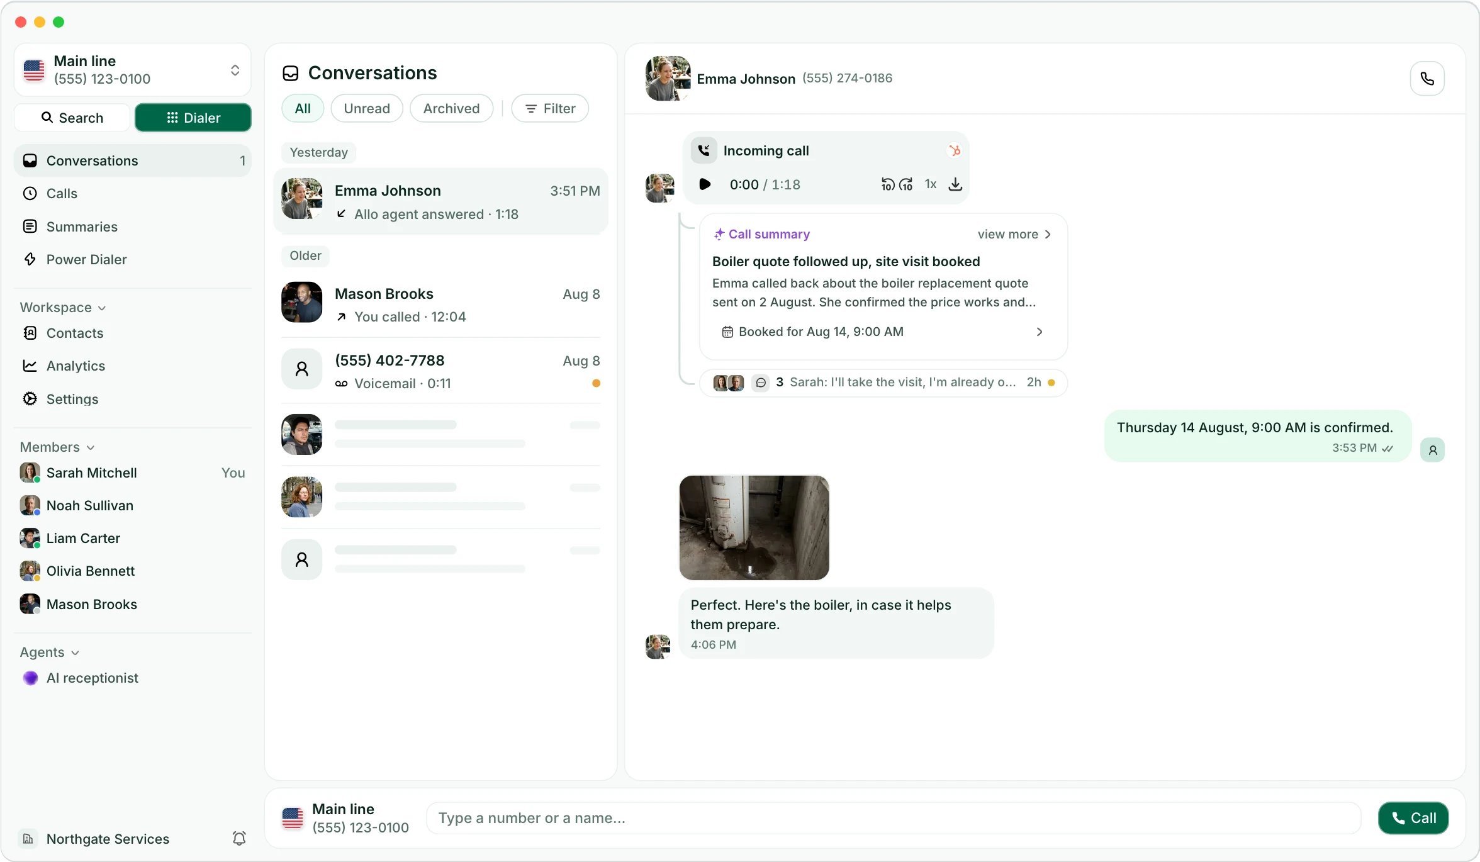Click the calendar icon on Booked row
This screenshot has width=1480, height=862.
pos(727,332)
